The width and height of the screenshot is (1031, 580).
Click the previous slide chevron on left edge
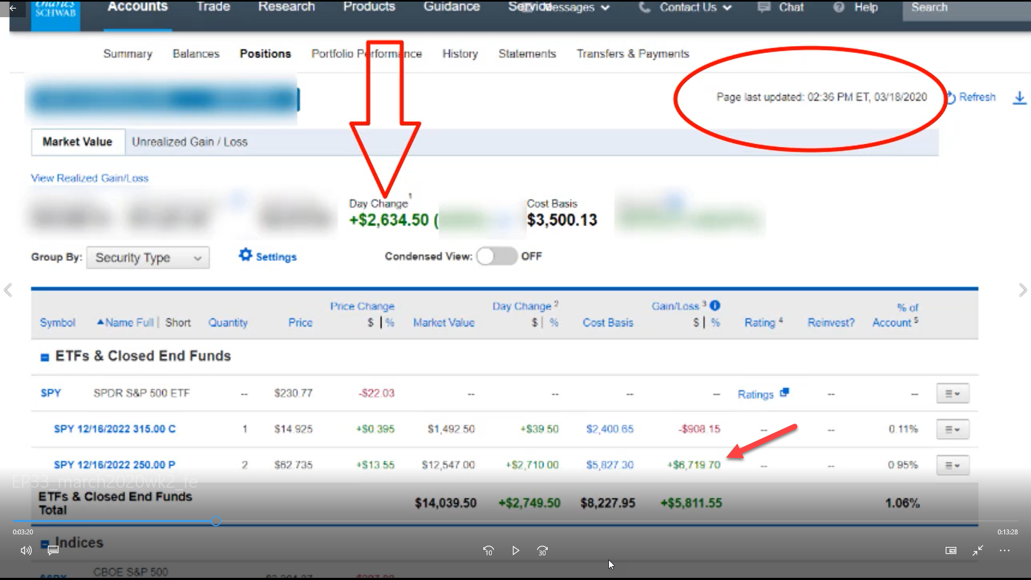pyautogui.click(x=8, y=290)
